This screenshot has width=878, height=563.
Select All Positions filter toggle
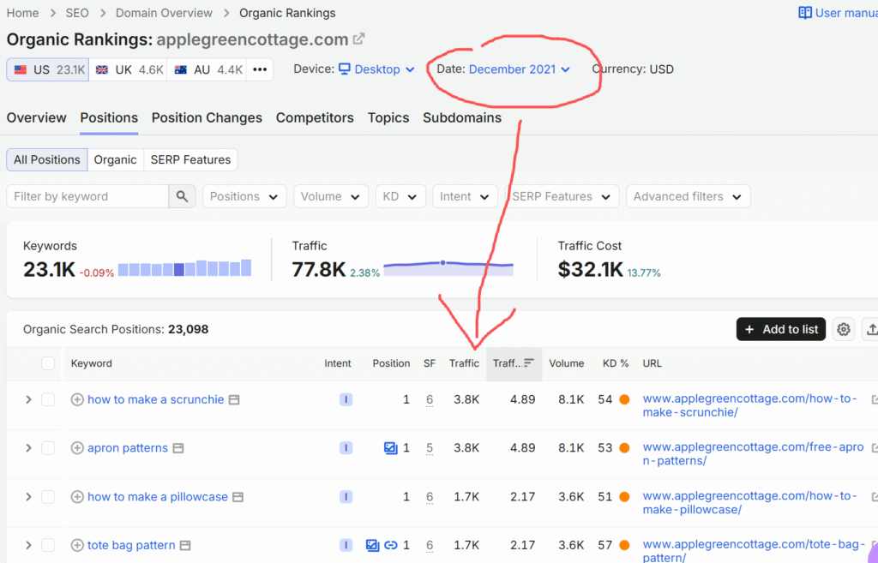point(47,160)
